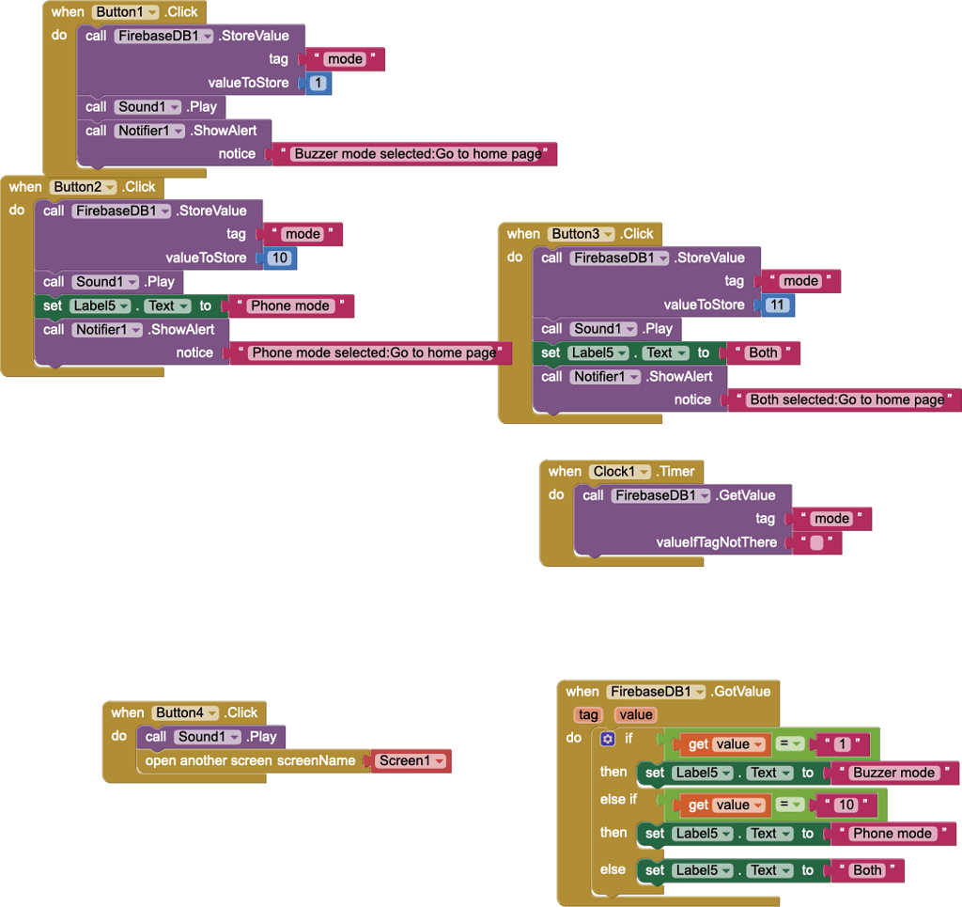The image size is (962, 907).
Task: Expand the Clock1 dropdown in the Timer event
Action: tap(644, 472)
